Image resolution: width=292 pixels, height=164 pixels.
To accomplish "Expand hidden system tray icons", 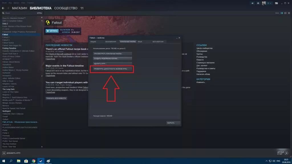I will pos(267,161).
